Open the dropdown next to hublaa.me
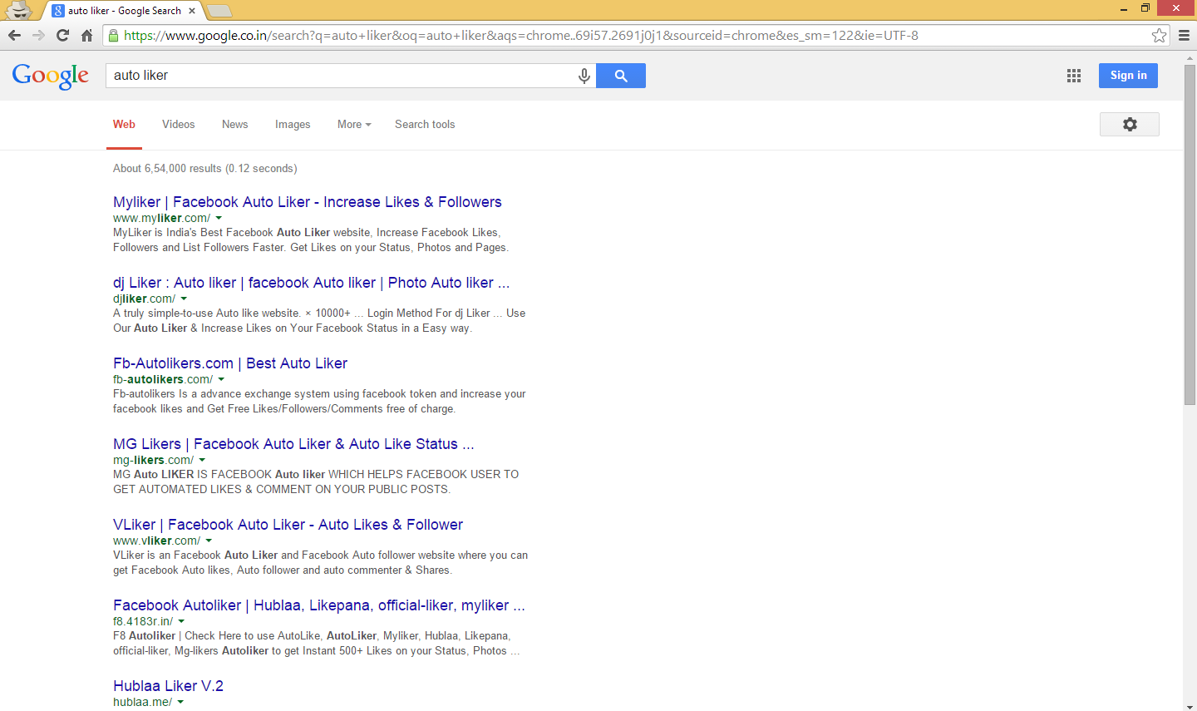 click(180, 703)
